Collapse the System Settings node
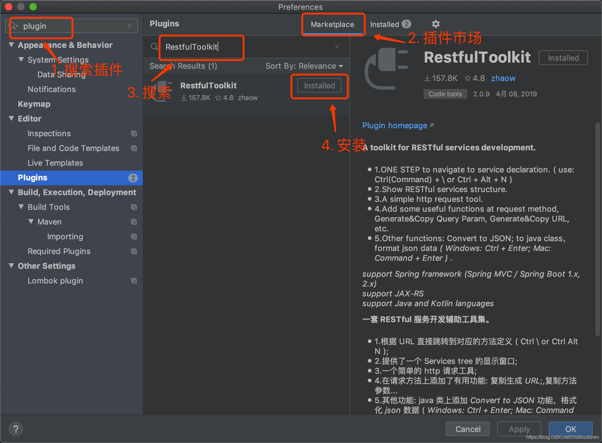The image size is (602, 443). [21, 60]
